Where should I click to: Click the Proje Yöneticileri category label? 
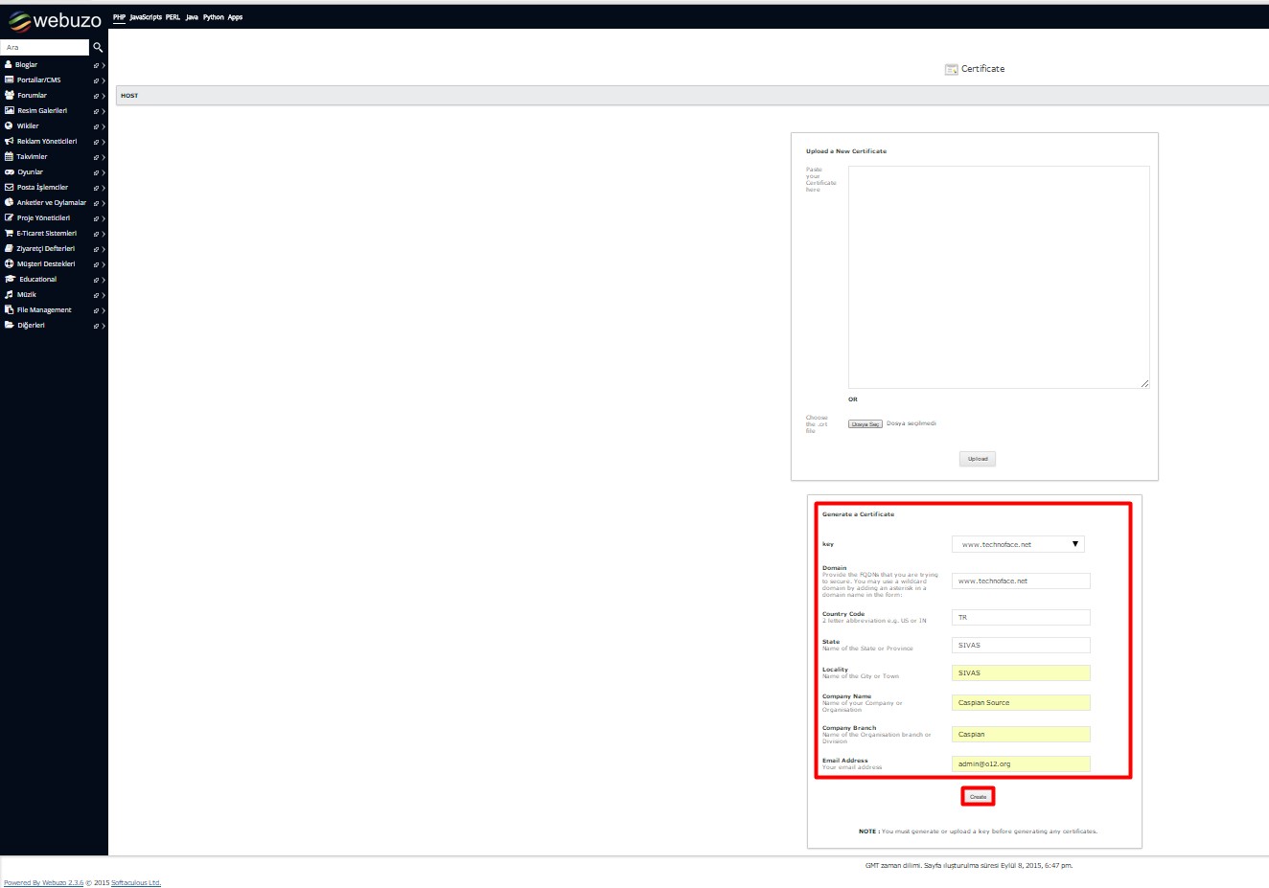[x=43, y=218]
